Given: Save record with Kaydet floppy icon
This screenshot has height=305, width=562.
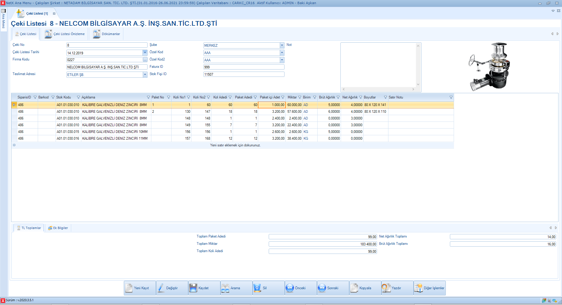Looking at the screenshot, I should (x=193, y=288).
